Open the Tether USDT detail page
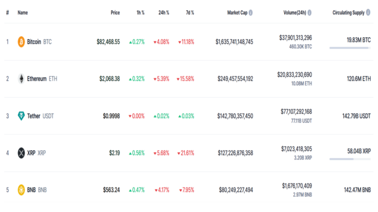 34,116
